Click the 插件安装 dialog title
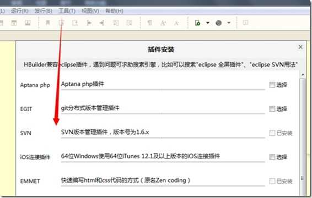The width and height of the screenshot is (312, 198). coord(161,50)
